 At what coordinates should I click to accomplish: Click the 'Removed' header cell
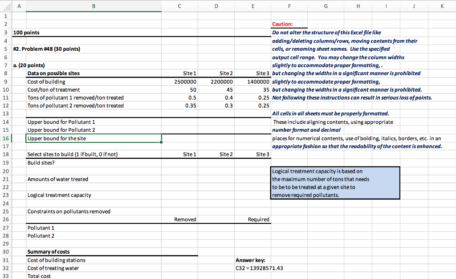click(x=180, y=219)
